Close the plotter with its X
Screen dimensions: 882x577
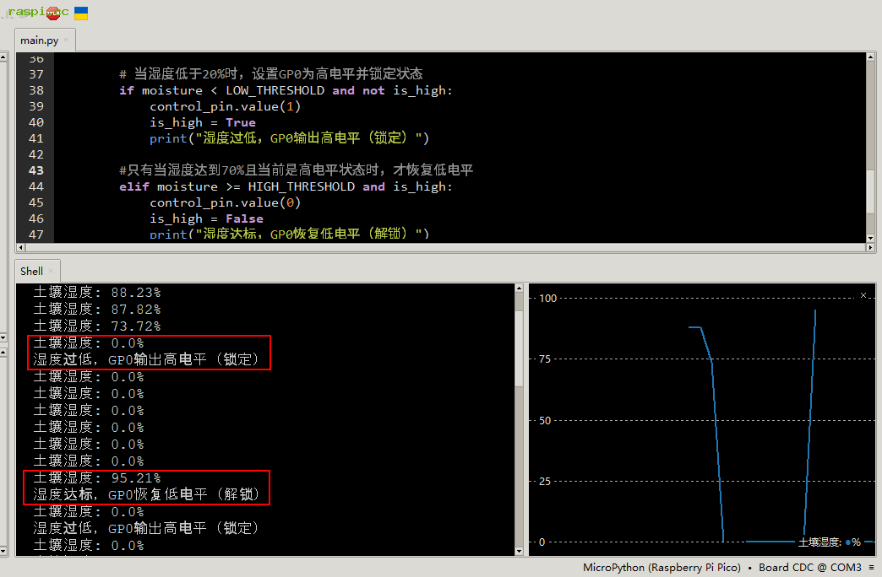[863, 295]
